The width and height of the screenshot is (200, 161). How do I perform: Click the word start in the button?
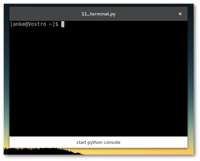(x=81, y=142)
